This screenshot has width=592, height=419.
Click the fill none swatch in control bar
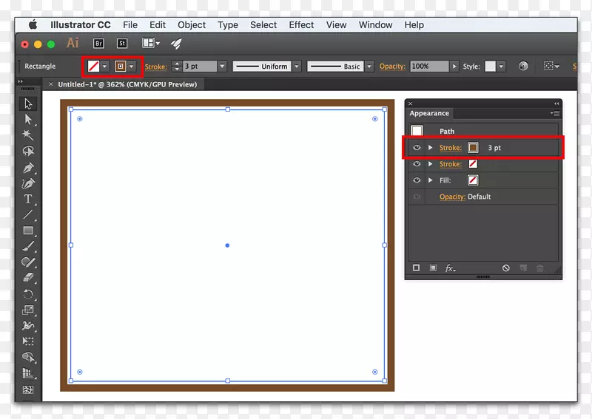pos(93,67)
